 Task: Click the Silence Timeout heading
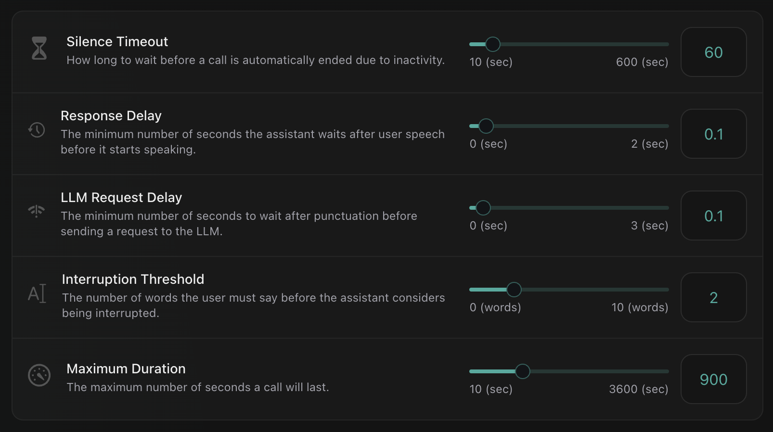click(117, 42)
